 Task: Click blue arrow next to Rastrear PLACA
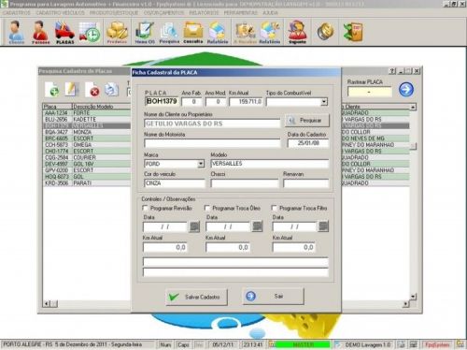406,90
